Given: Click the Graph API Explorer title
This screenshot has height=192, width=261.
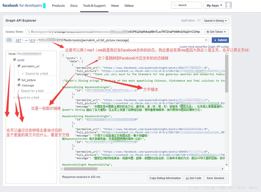Looking at the screenshot, I should point(21,21).
